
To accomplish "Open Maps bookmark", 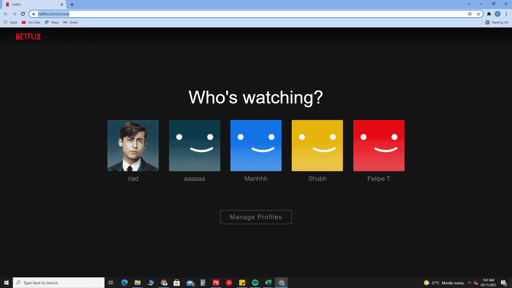I will [x=52, y=22].
